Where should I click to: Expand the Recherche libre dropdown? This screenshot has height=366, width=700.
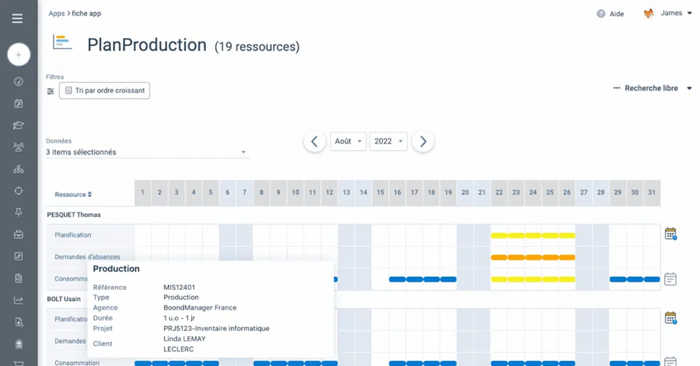point(653,89)
